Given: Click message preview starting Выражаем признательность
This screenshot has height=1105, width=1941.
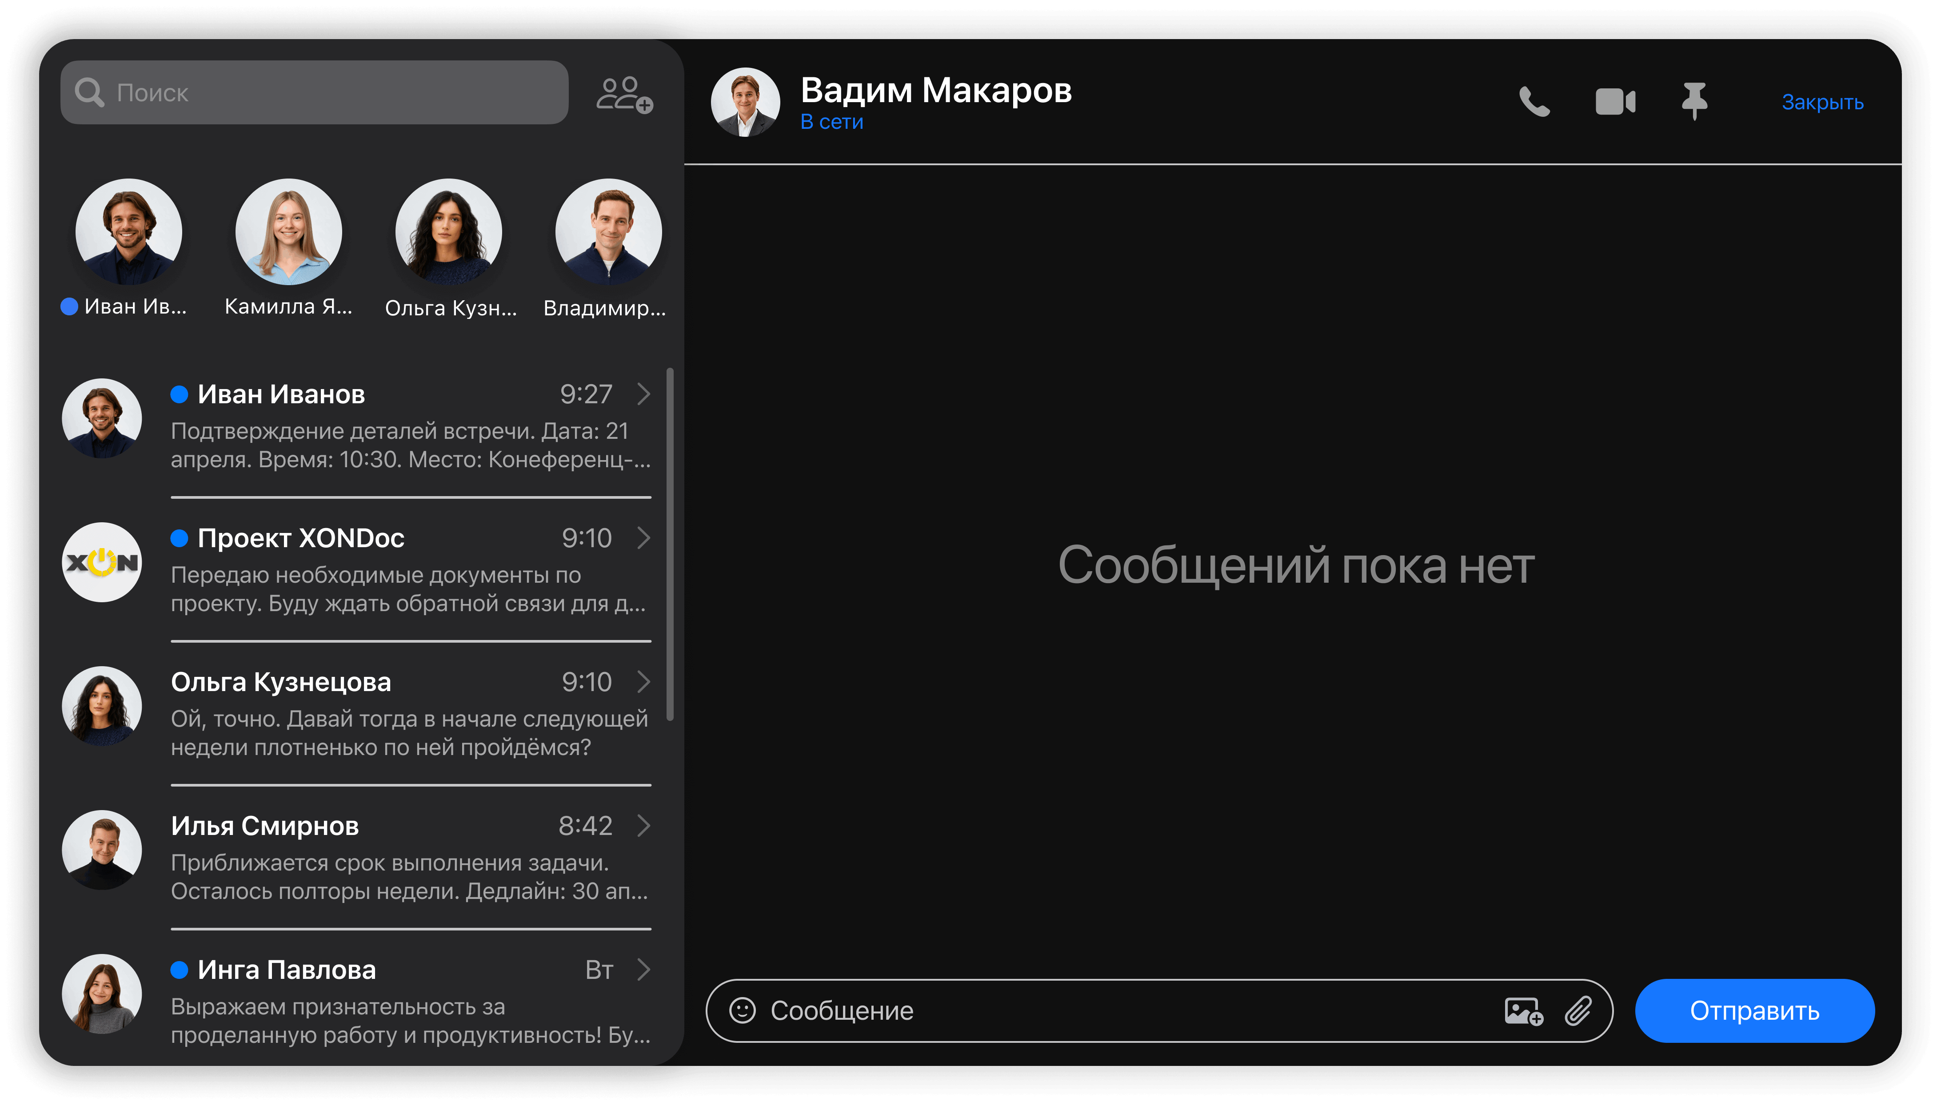Looking at the screenshot, I should coord(411,1021).
